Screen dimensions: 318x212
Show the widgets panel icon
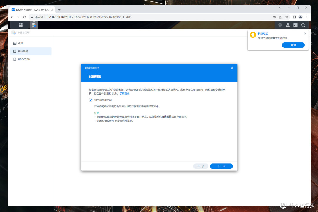pos(295,25)
